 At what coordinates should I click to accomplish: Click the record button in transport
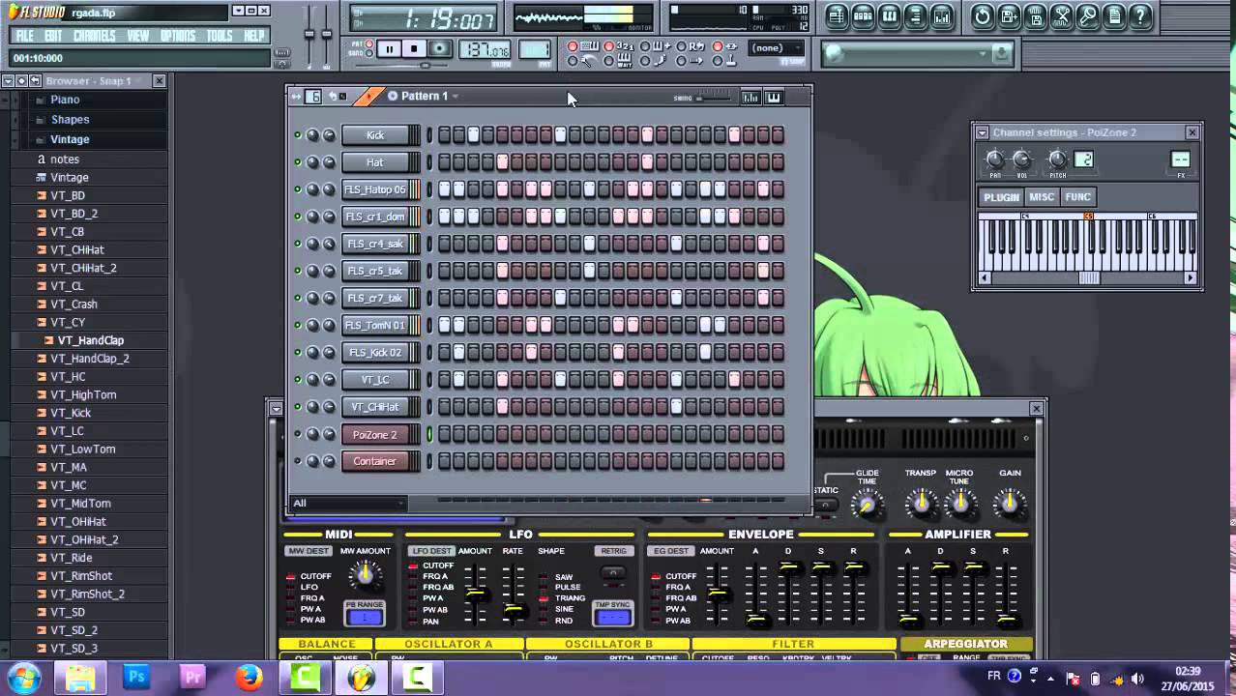coord(439,49)
